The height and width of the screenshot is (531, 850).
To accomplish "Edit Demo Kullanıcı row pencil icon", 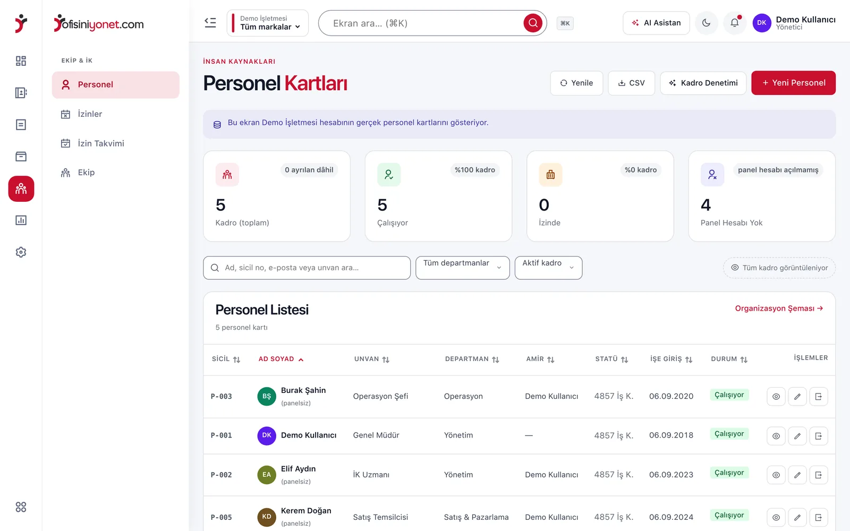I will 797,436.
